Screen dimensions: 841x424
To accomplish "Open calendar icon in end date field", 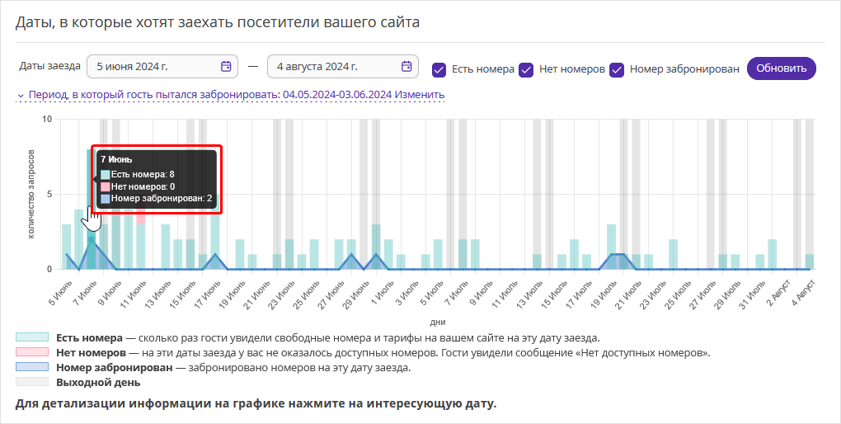I will tap(407, 67).
